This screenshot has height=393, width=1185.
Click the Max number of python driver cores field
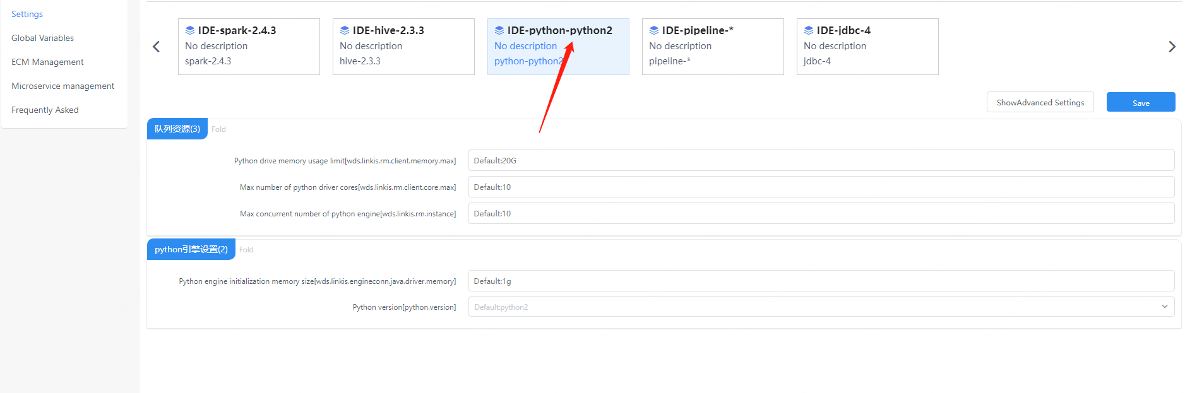[x=821, y=187]
